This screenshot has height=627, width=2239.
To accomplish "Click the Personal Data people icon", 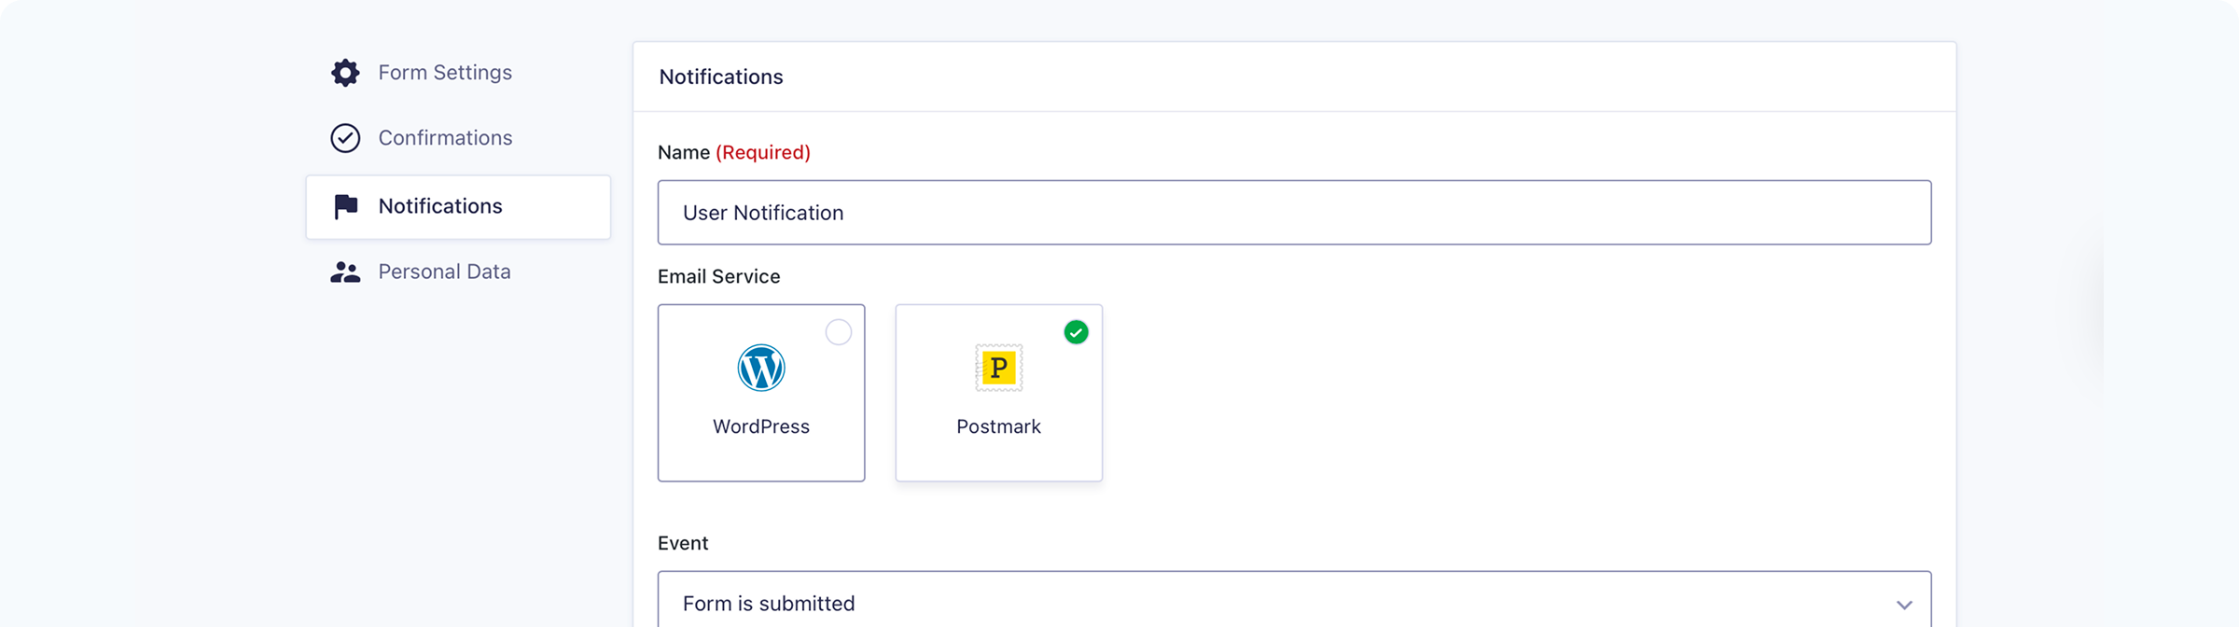I will pyautogui.click(x=345, y=272).
